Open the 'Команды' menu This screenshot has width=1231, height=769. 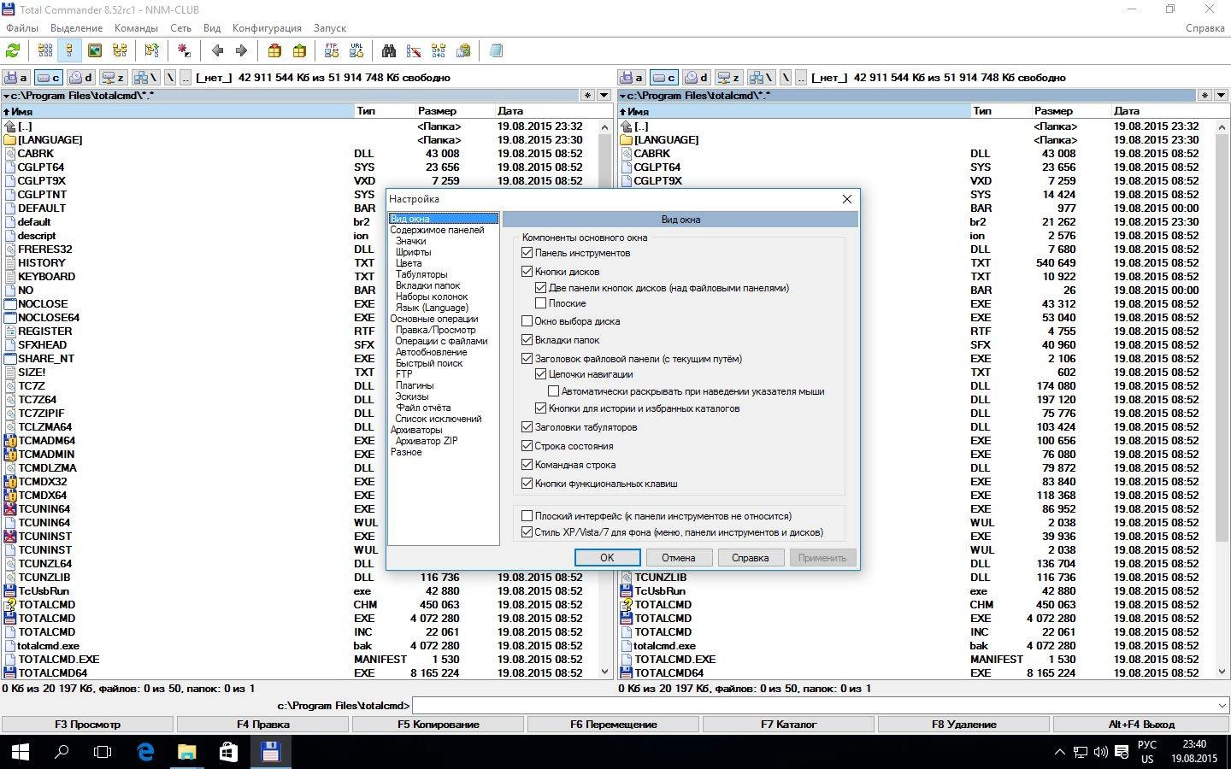coord(136,28)
